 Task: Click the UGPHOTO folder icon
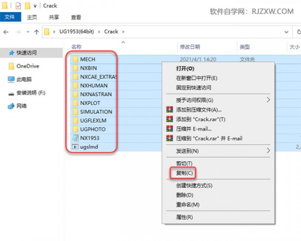point(75,129)
